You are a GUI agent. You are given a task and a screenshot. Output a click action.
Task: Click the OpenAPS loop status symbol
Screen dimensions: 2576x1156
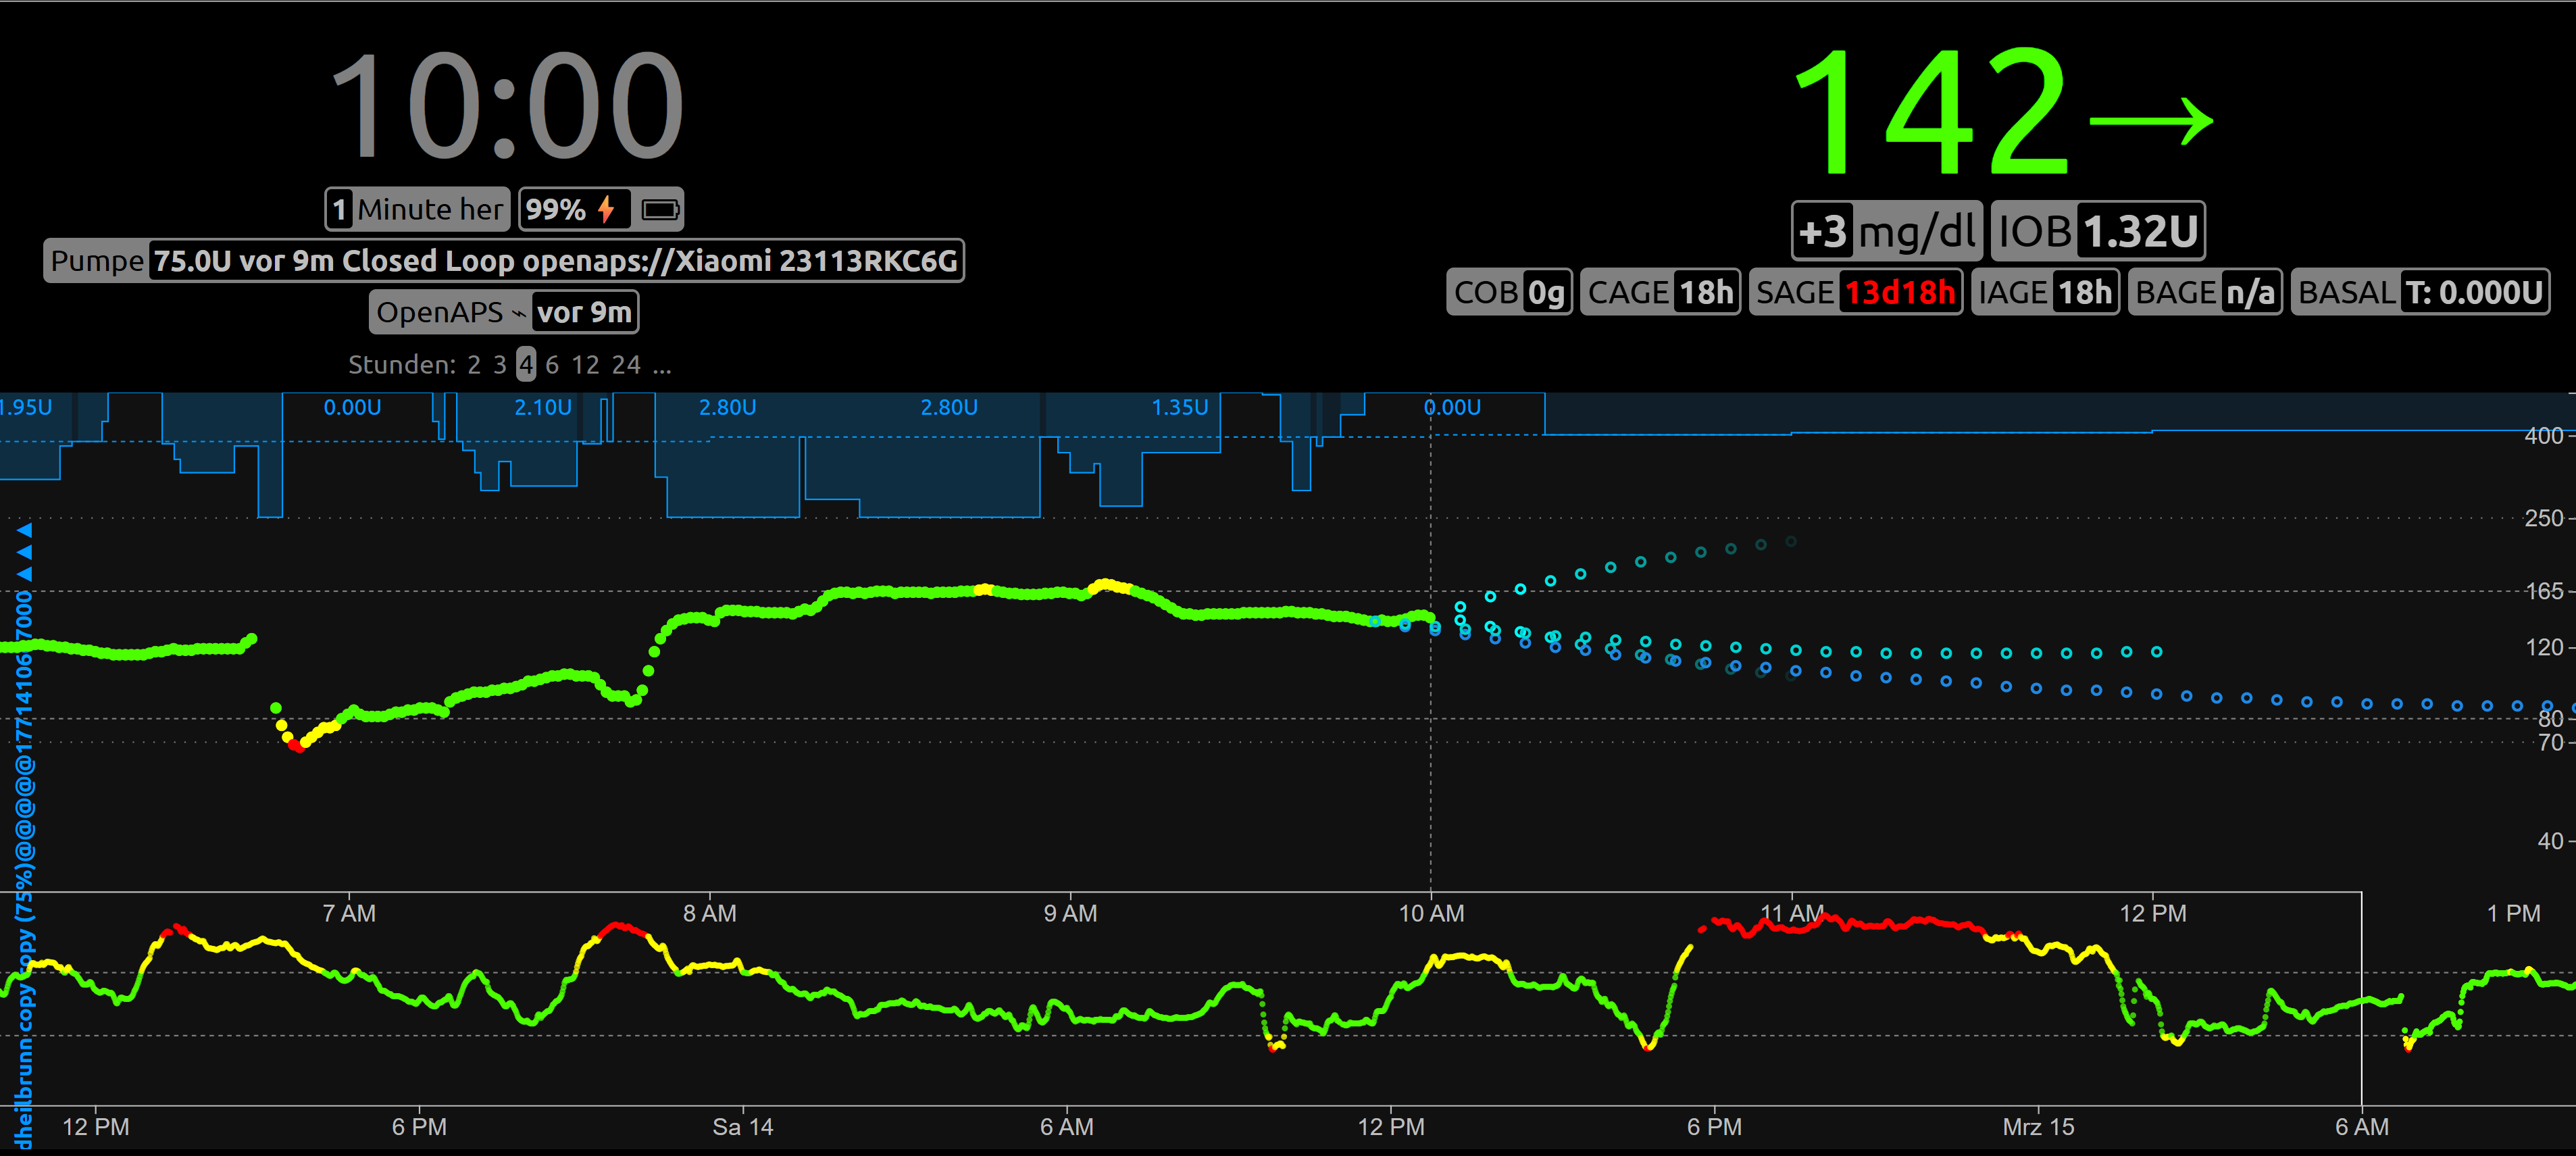[518, 313]
